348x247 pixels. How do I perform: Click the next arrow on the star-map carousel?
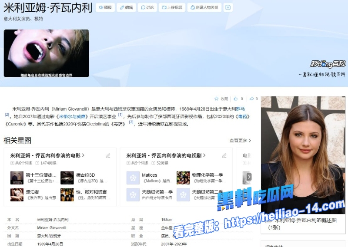pyautogui.click(x=249, y=177)
